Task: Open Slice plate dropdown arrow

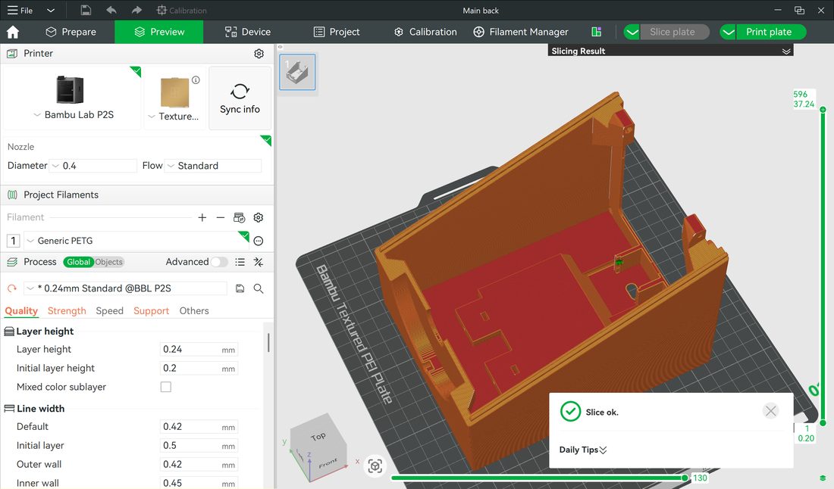Action: click(x=632, y=32)
